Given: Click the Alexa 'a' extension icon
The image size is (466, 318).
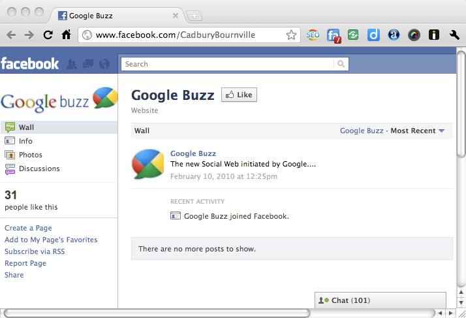Looking at the screenshot, I should click(394, 35).
